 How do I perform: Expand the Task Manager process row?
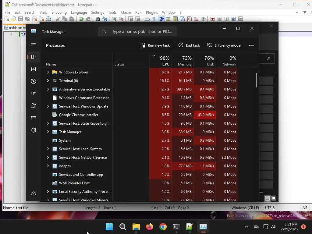pyautogui.click(x=48, y=132)
